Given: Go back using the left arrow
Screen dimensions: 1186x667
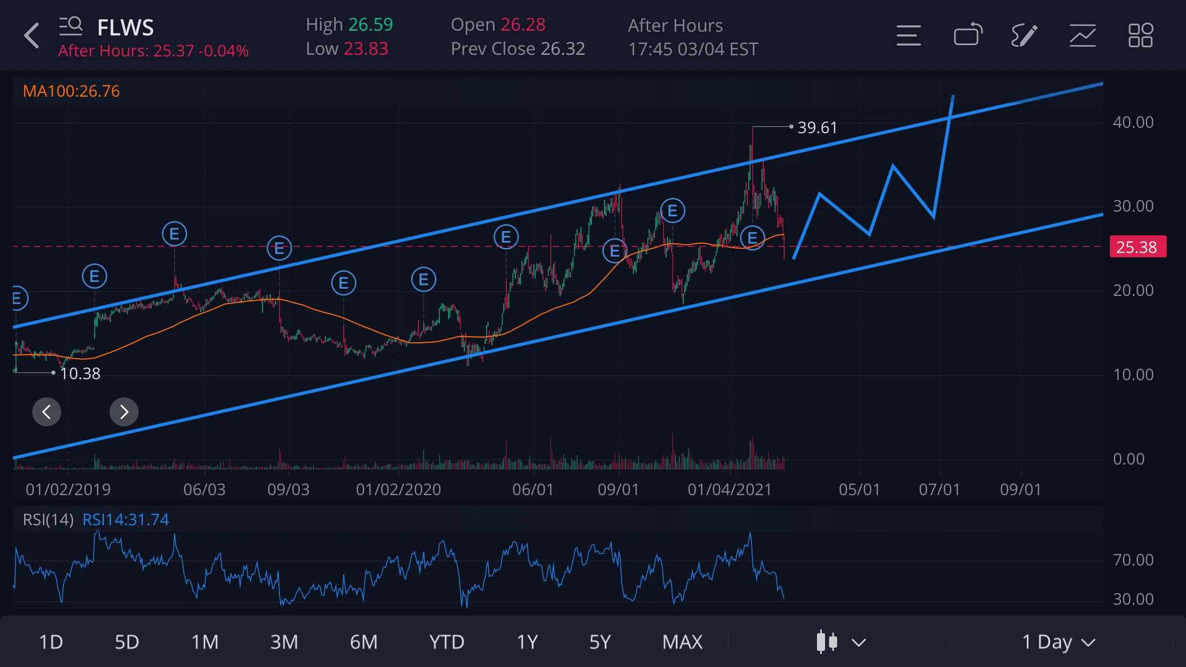Looking at the screenshot, I should pos(32,35).
